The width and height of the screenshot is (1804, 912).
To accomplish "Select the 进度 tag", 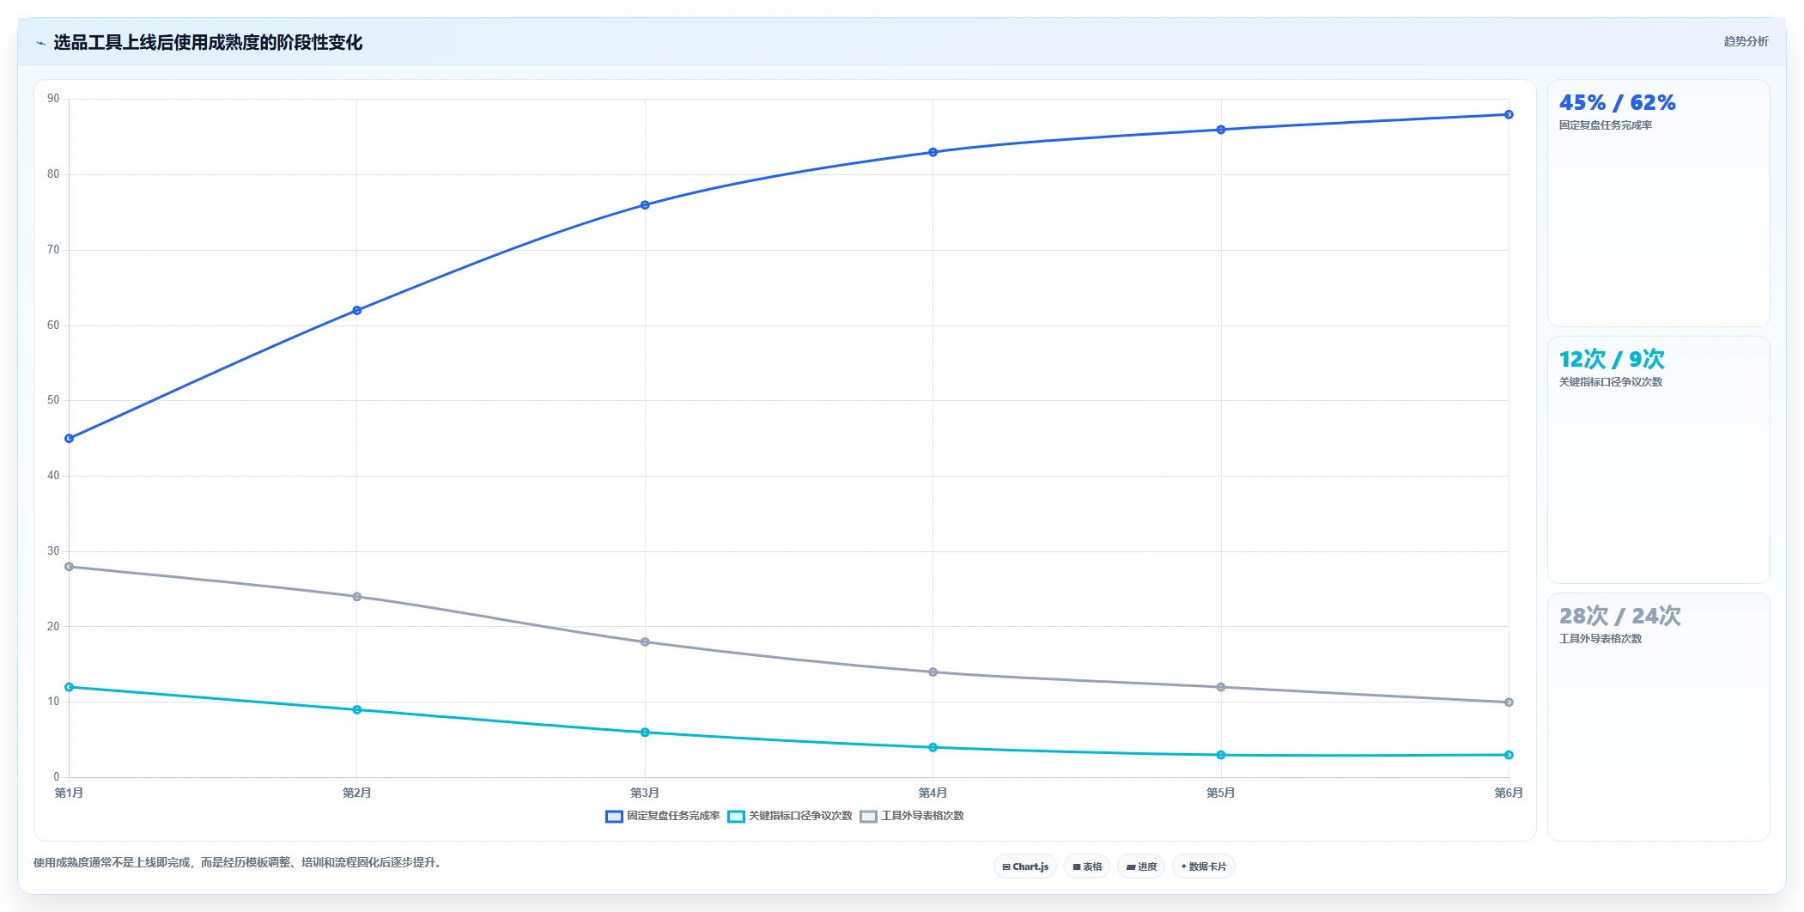I will click(x=1141, y=866).
